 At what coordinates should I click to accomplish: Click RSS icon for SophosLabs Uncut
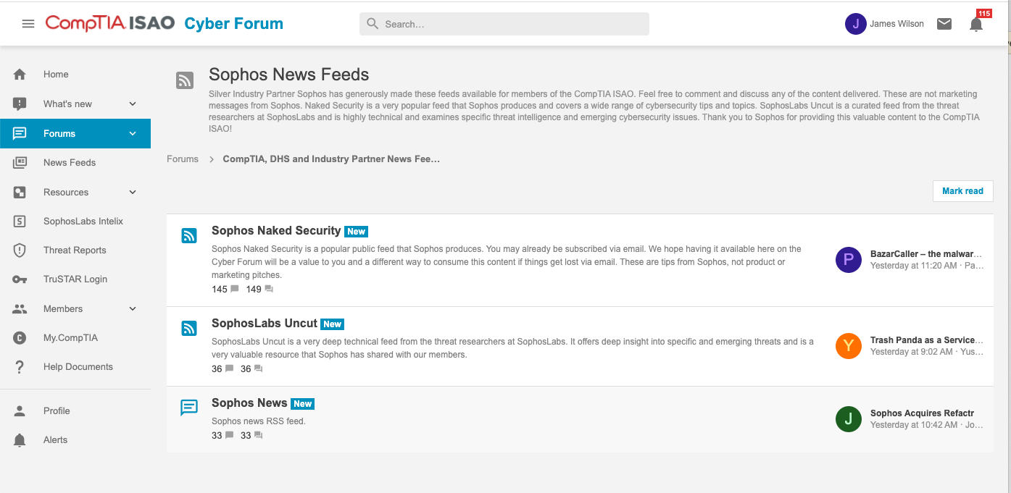pos(189,328)
